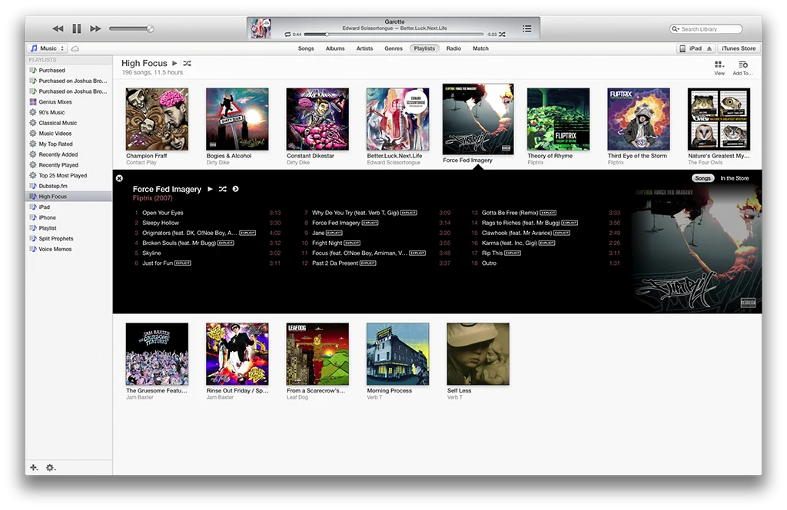Screen dimensions: 787x510
Task: Pause the current song
Action: (77, 28)
